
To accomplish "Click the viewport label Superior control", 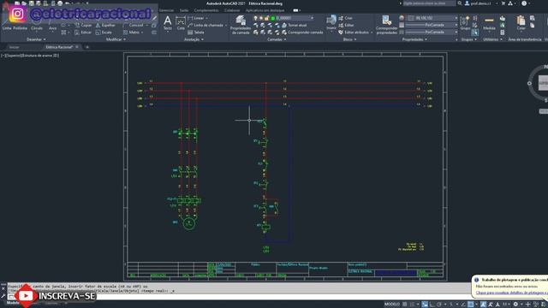I will pyautogui.click(x=14, y=56).
